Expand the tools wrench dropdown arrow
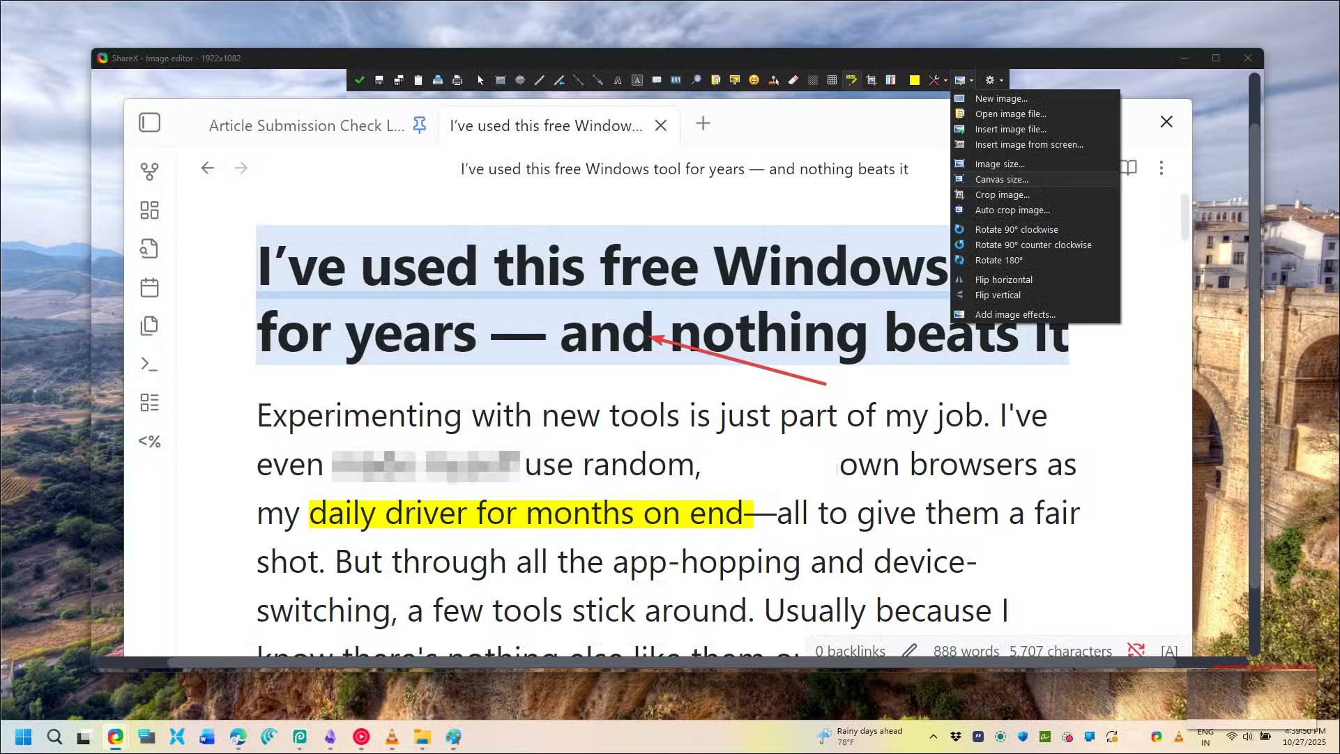The width and height of the screenshot is (1340, 754). tap(945, 81)
